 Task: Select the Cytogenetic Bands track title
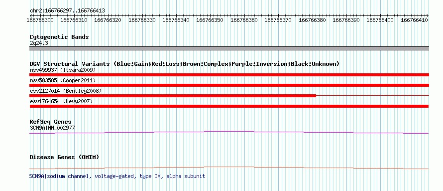pyautogui.click(x=59, y=37)
